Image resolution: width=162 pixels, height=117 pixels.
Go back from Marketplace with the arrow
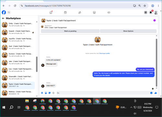pos(3,18)
